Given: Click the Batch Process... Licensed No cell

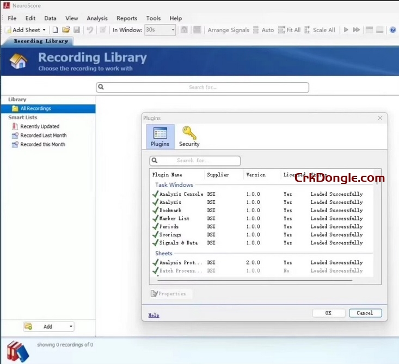Looking at the screenshot, I should (286, 270).
